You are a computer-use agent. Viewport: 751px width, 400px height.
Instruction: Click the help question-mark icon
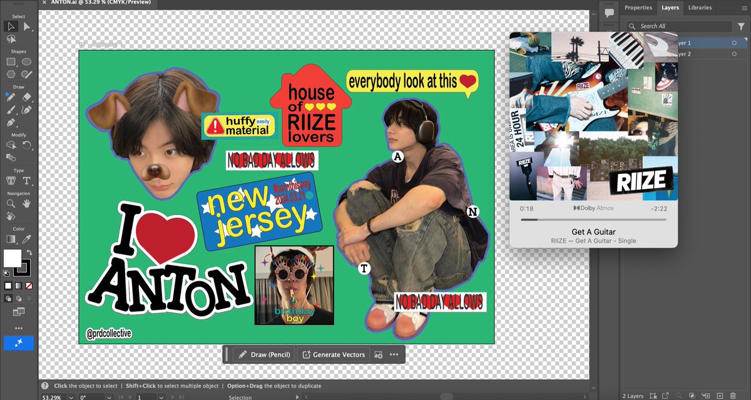pos(46,386)
